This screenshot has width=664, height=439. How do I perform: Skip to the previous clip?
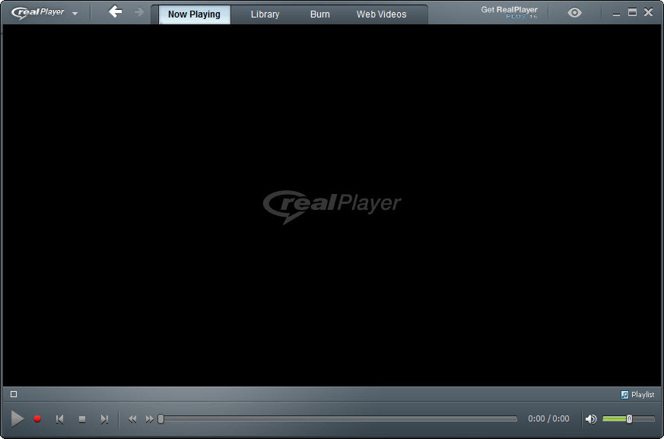(60, 419)
